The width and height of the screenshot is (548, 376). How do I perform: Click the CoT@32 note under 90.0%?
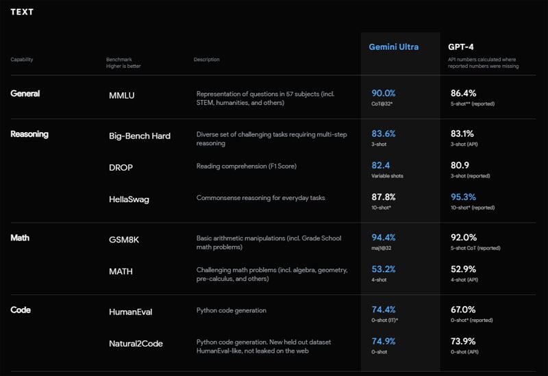tap(382, 104)
